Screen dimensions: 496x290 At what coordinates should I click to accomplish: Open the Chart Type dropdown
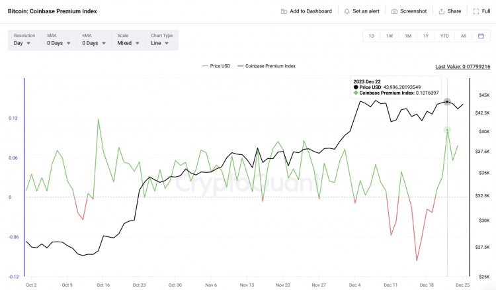162,43
